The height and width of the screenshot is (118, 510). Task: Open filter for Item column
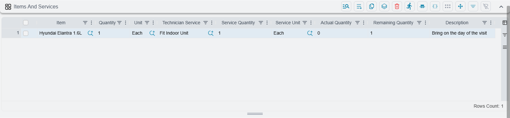coord(85,23)
